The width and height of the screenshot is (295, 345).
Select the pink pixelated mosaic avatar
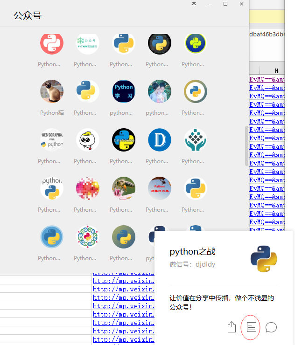tap(88, 188)
